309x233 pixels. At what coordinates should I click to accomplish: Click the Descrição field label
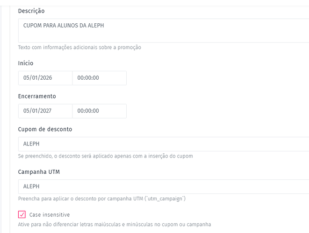tap(31, 11)
